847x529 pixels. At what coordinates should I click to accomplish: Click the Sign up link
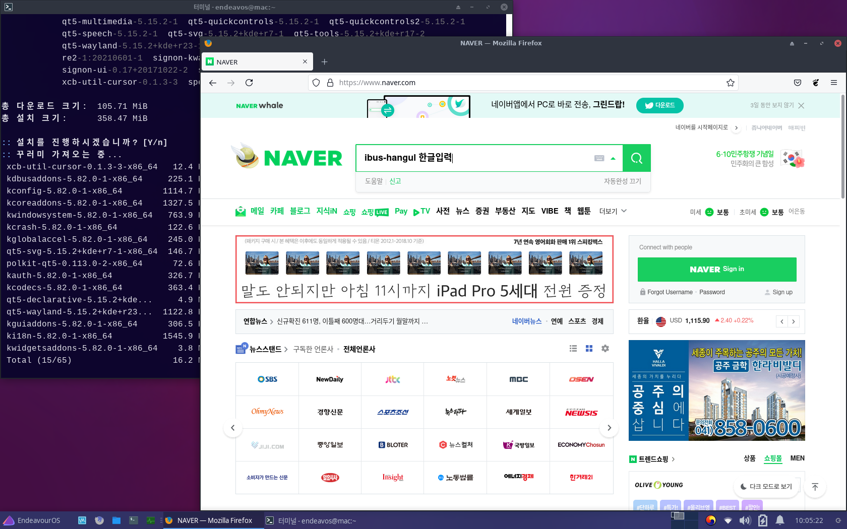782,292
